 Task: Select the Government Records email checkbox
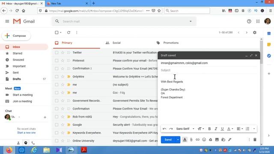point(57,101)
